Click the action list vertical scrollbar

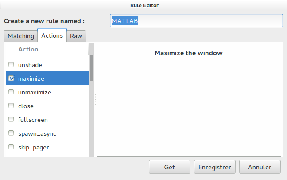click(92, 68)
